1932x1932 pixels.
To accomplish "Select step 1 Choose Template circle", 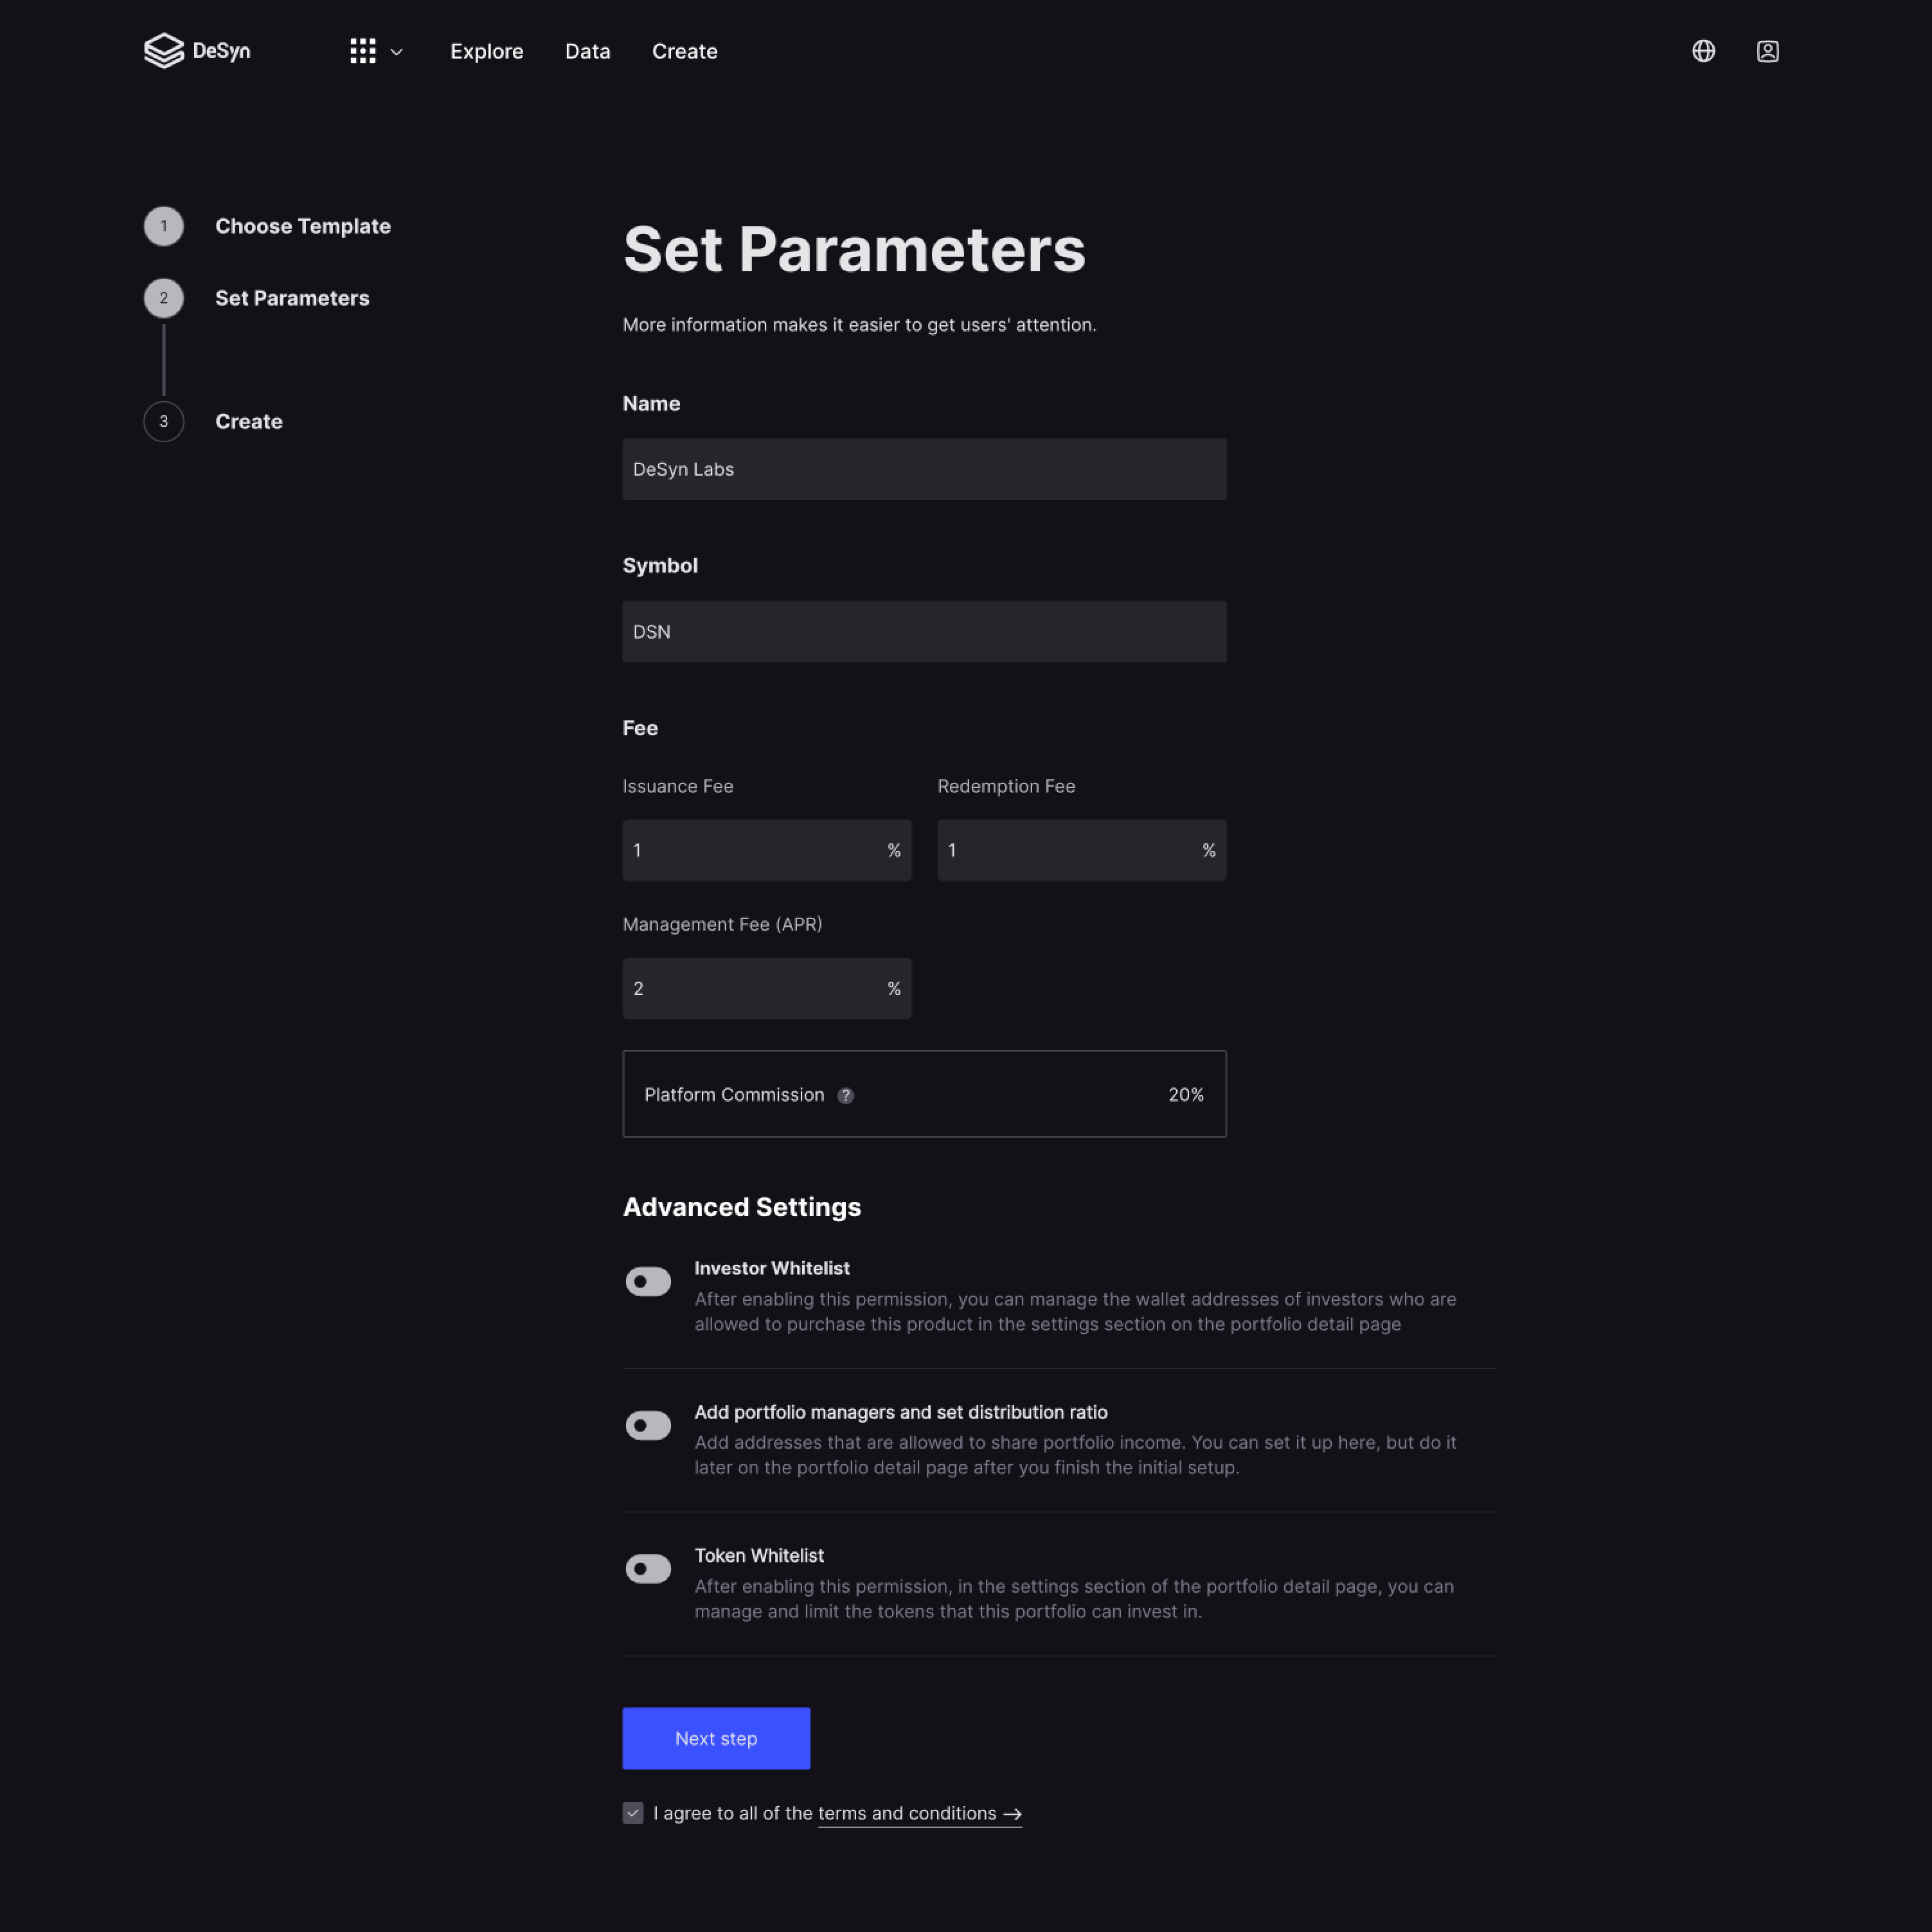I will point(163,226).
